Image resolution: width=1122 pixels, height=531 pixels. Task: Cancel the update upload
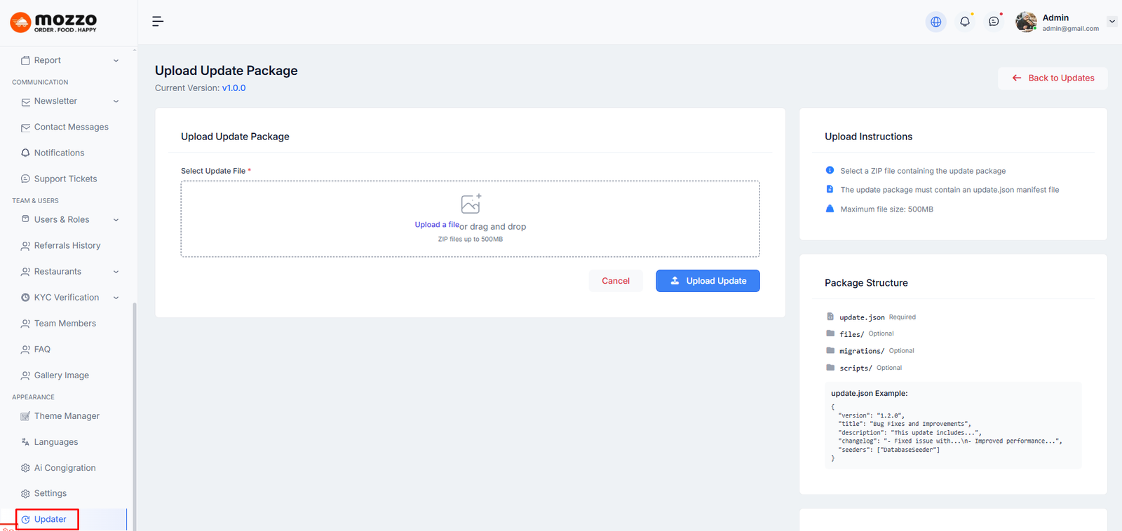[615, 281]
